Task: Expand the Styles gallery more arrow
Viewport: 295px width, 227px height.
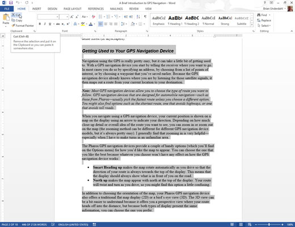Action: click(252, 25)
